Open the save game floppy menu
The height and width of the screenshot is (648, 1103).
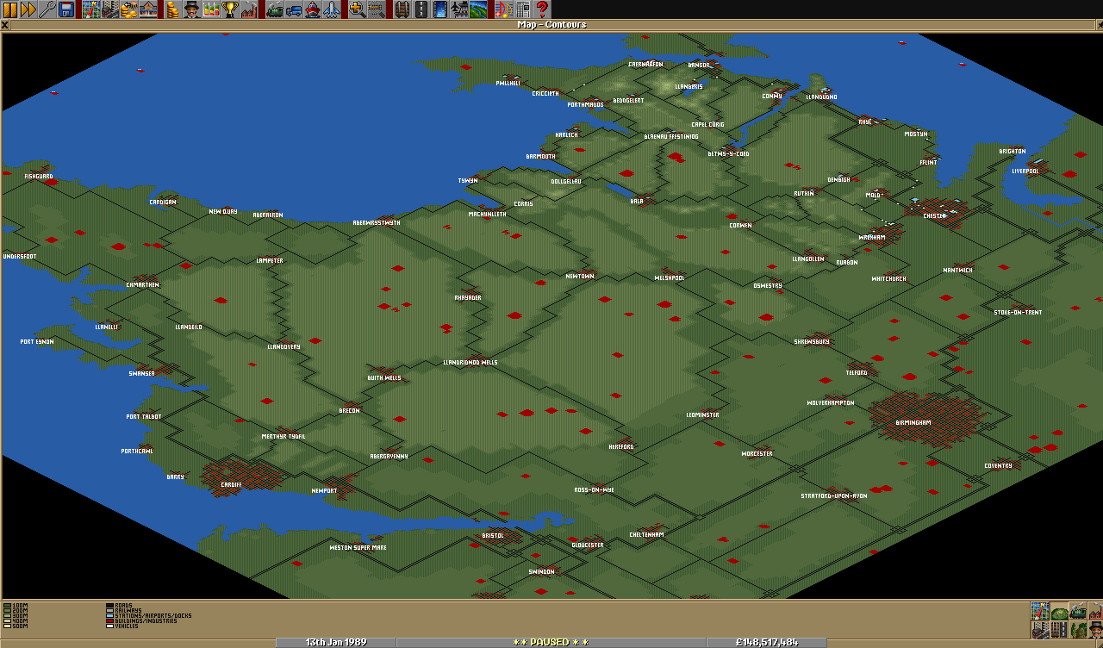(x=66, y=9)
